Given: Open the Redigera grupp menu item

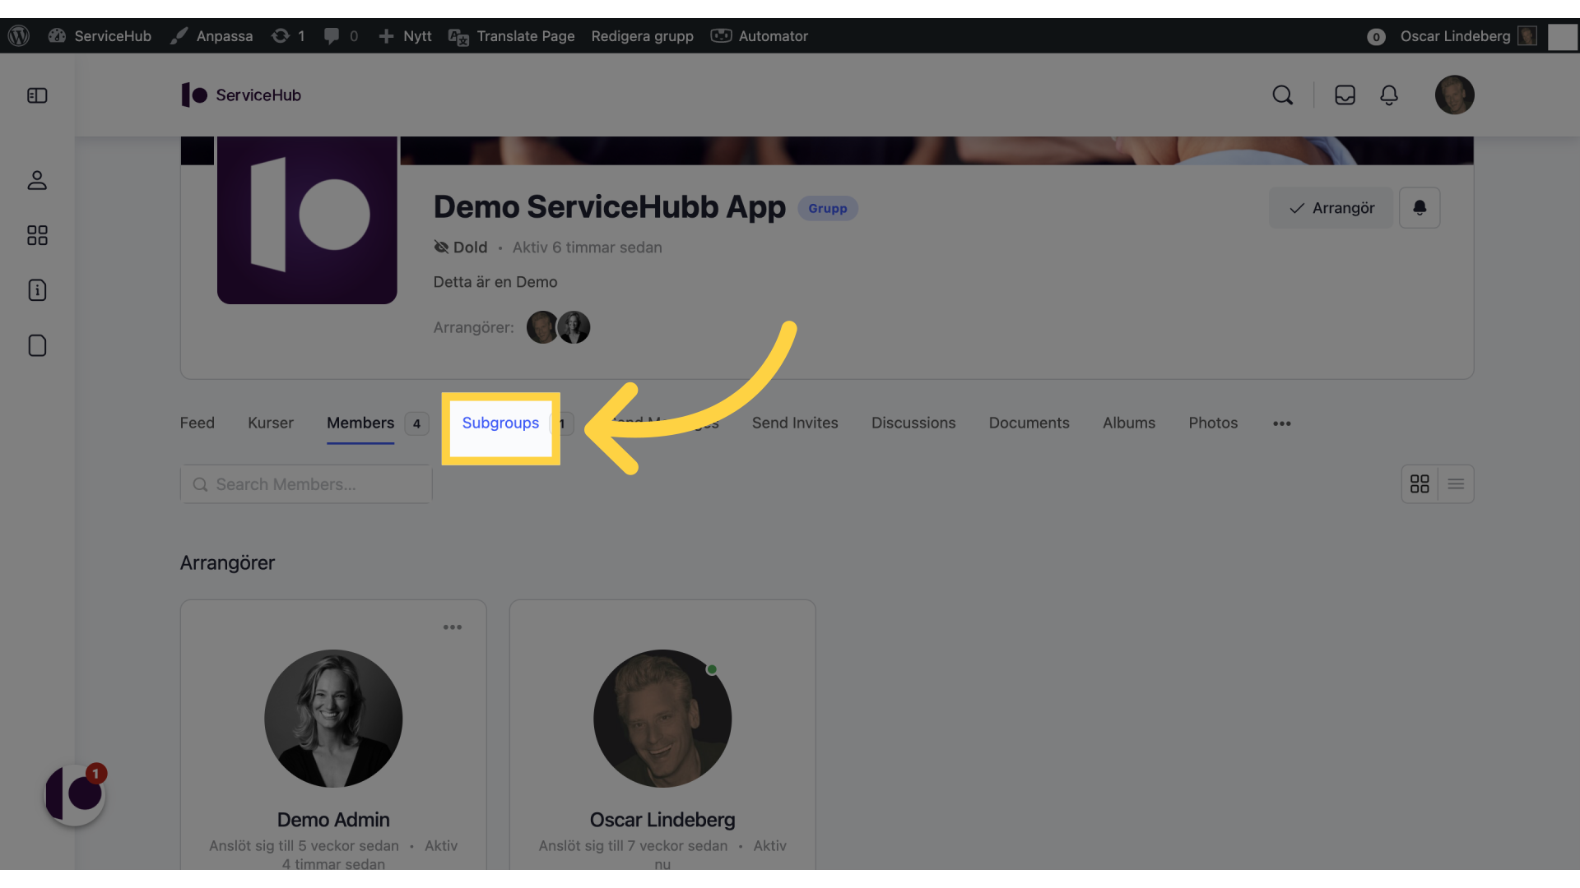Looking at the screenshot, I should 641,36.
